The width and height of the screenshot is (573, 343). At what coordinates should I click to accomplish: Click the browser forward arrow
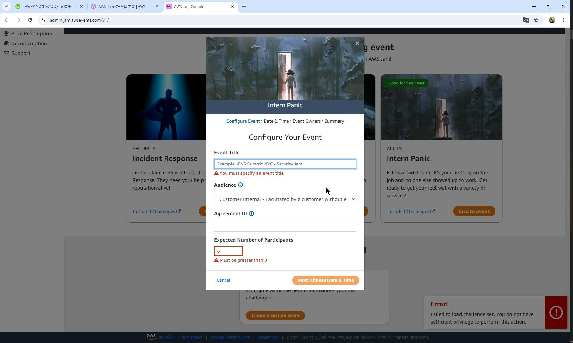[x=18, y=20]
